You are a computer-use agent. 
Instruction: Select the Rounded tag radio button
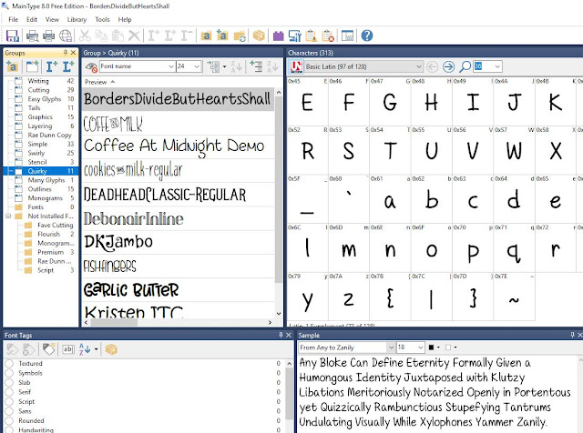(x=9, y=421)
